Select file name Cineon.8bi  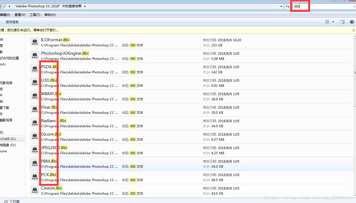point(52,188)
